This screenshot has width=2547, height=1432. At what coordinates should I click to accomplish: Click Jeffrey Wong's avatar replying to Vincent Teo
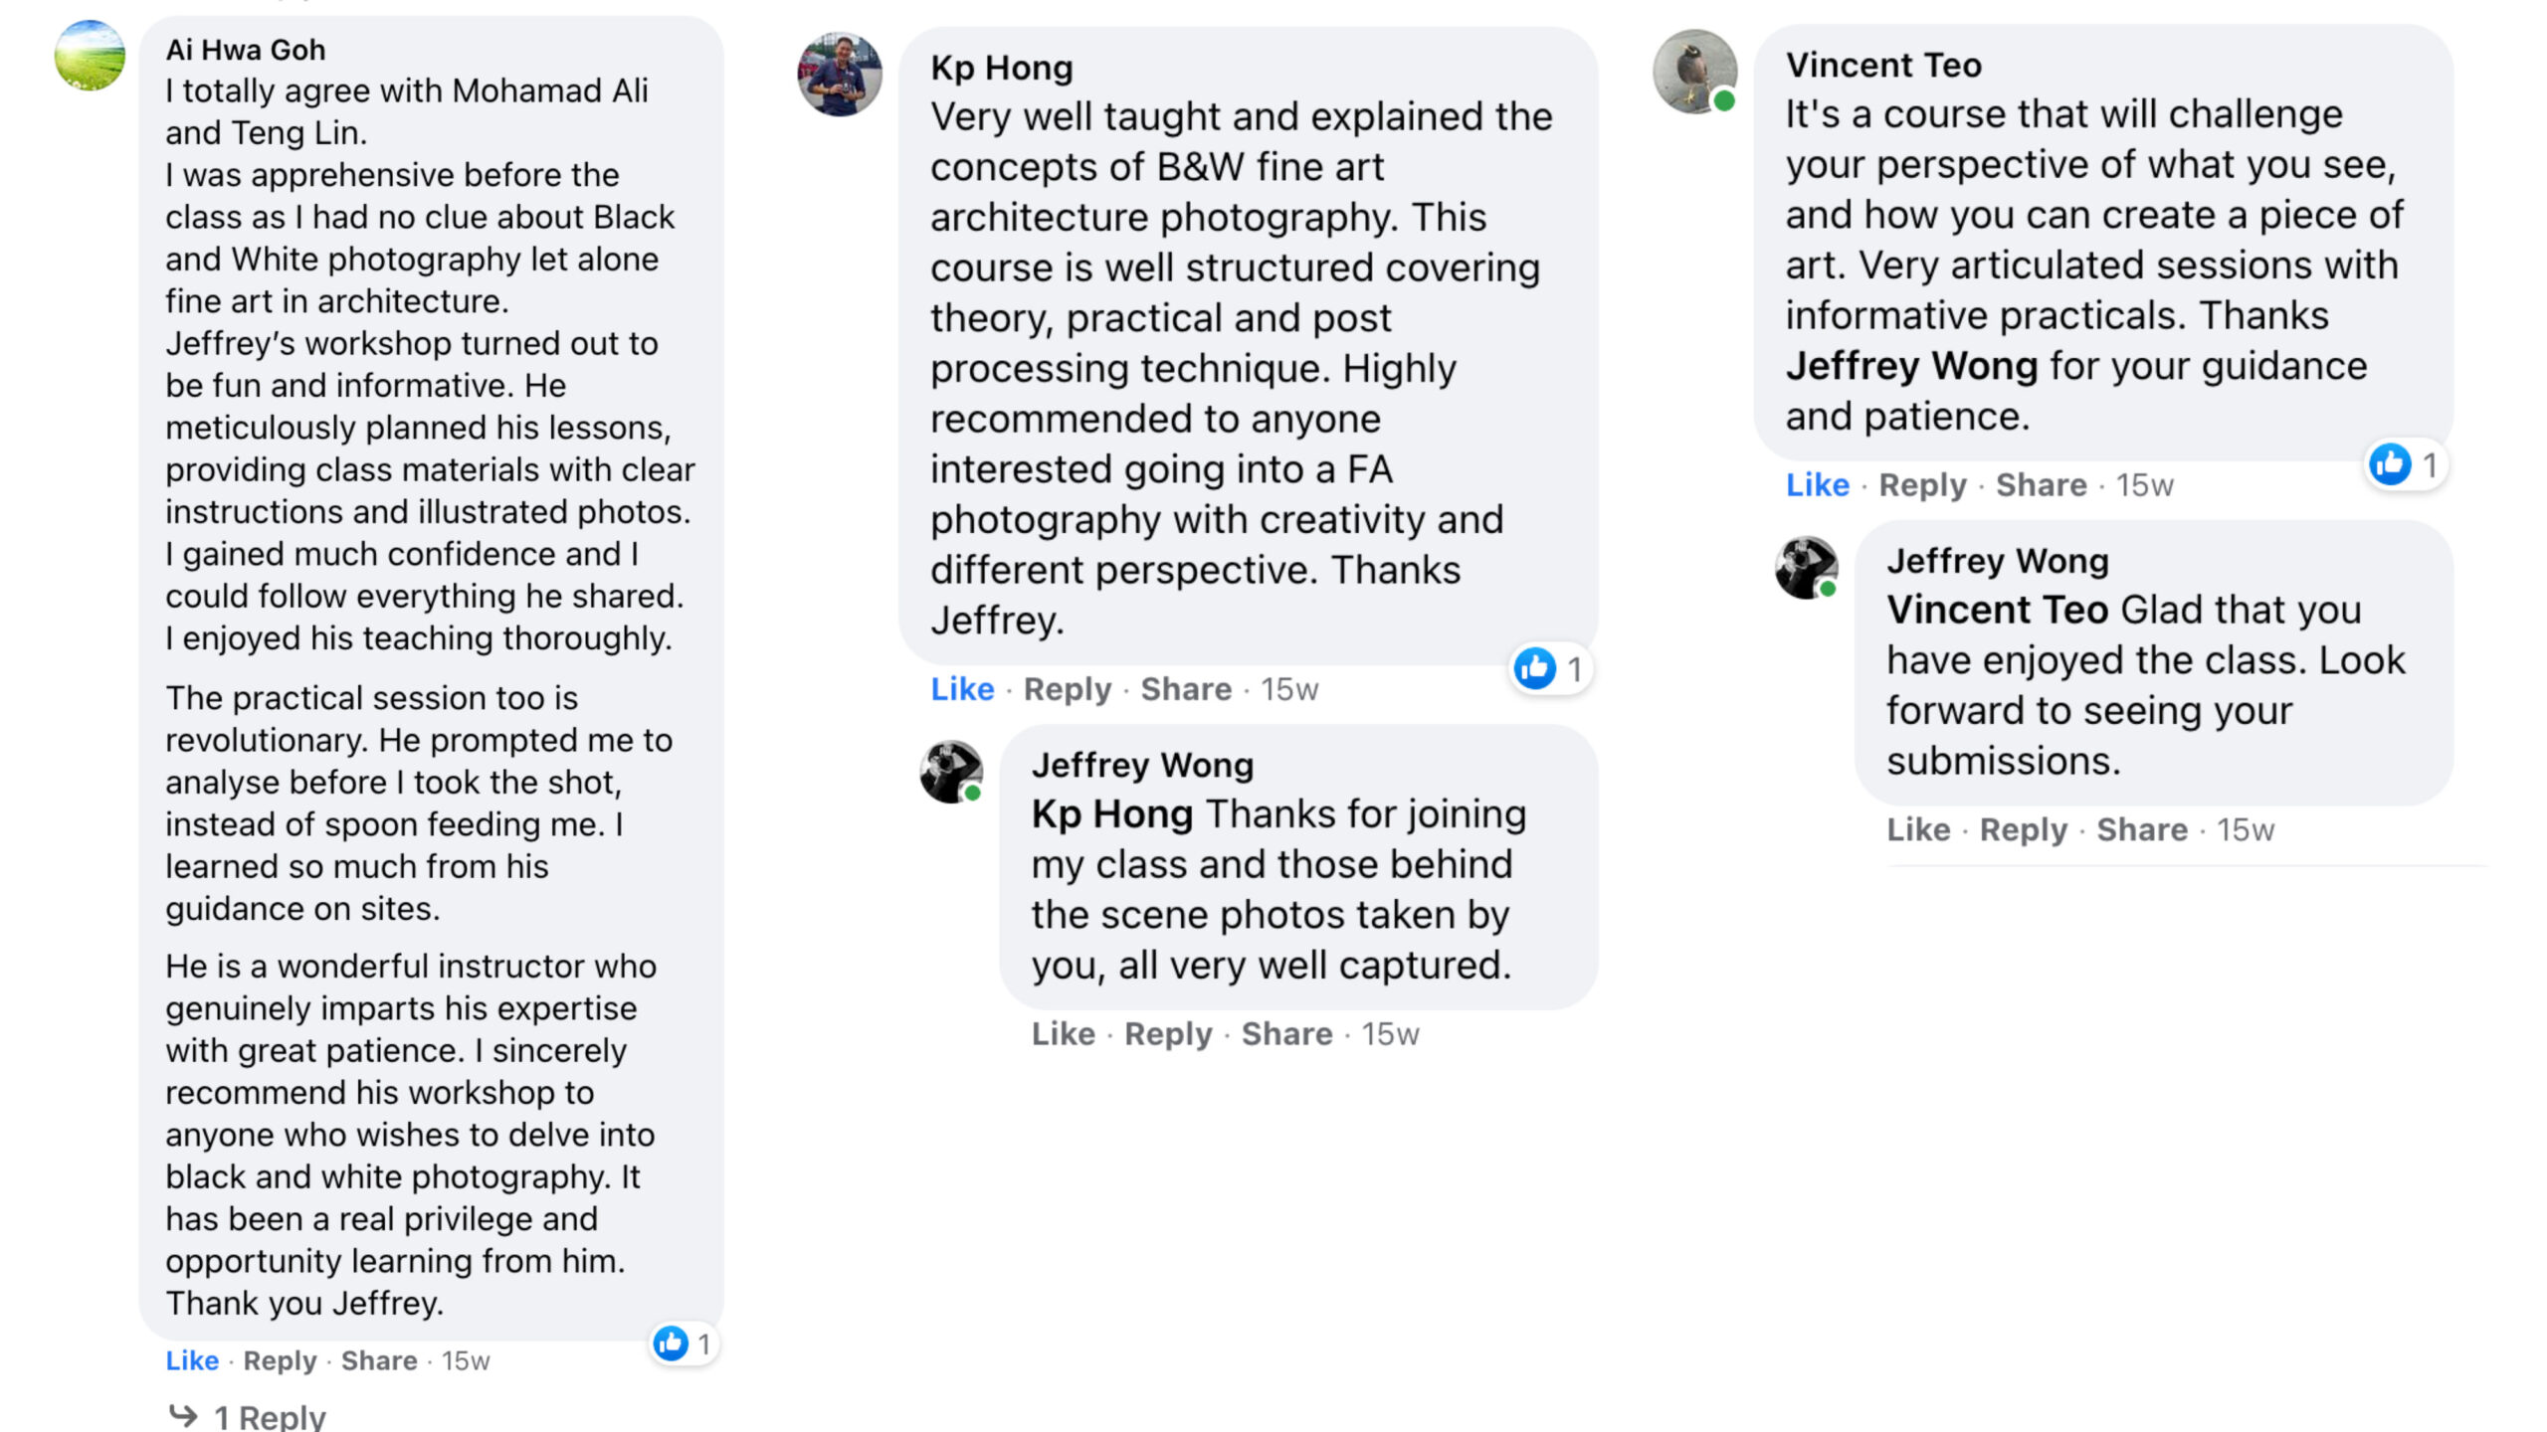[1806, 568]
